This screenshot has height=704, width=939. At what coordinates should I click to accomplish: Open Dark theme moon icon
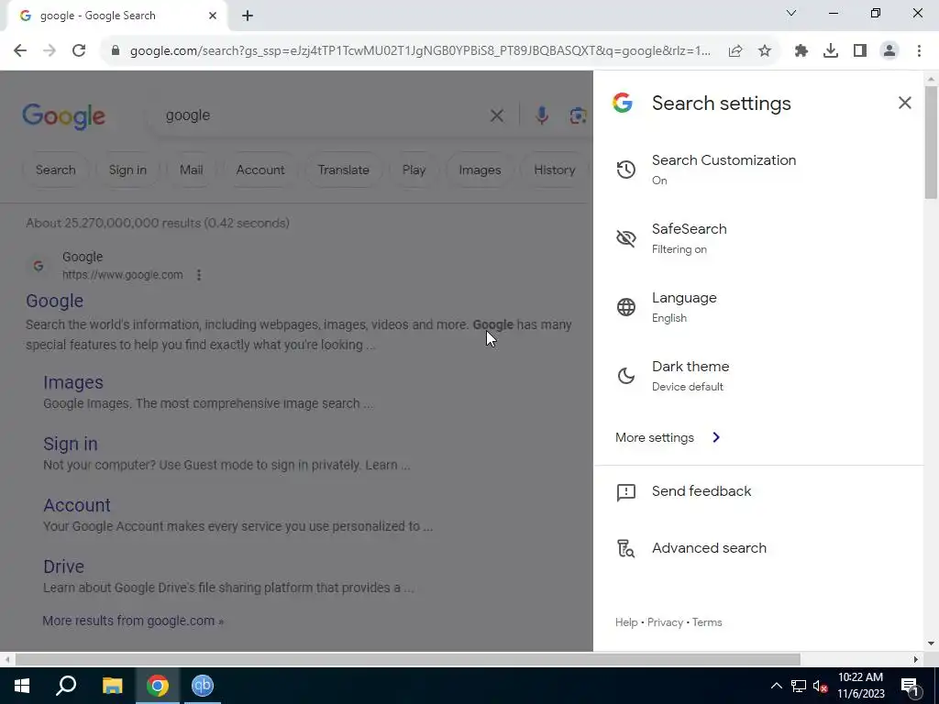tap(625, 376)
